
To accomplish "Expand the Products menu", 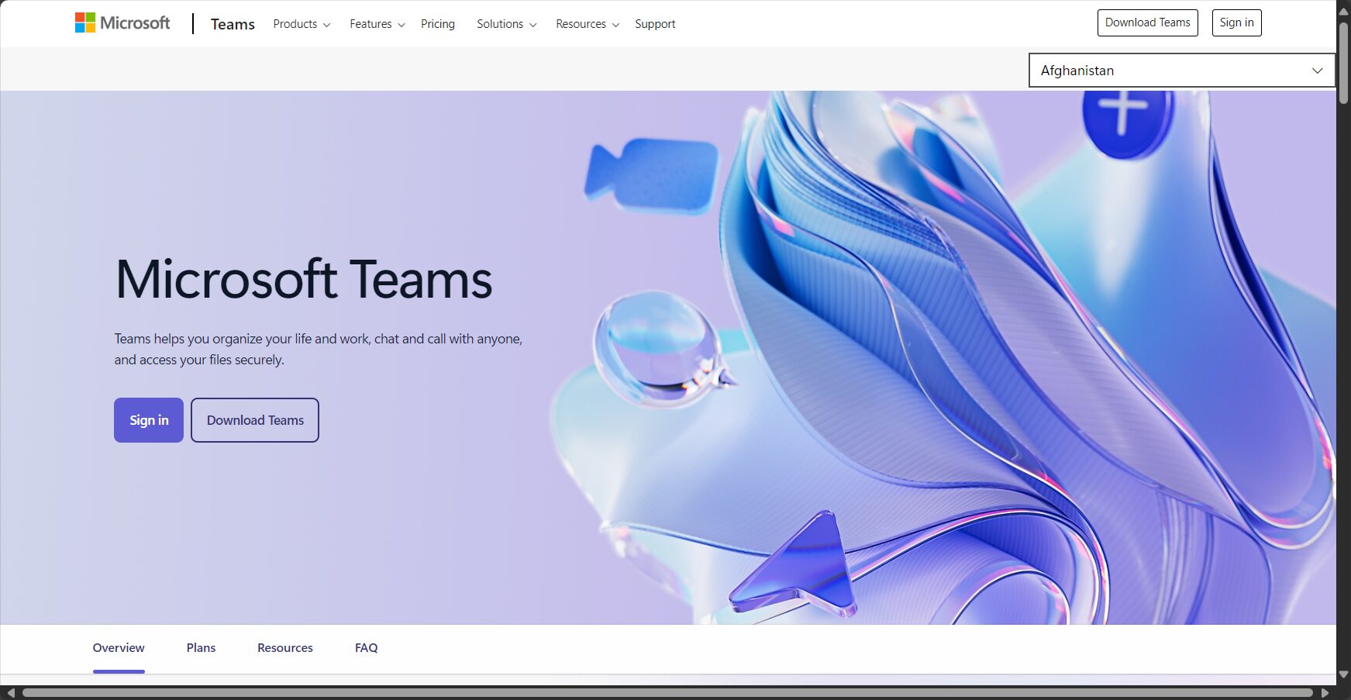I will tap(302, 24).
